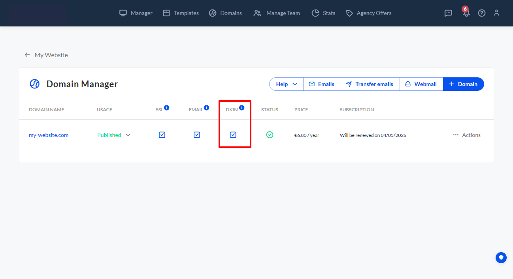
Task: Open notifications showing 6 unread alerts
Action: click(466, 13)
